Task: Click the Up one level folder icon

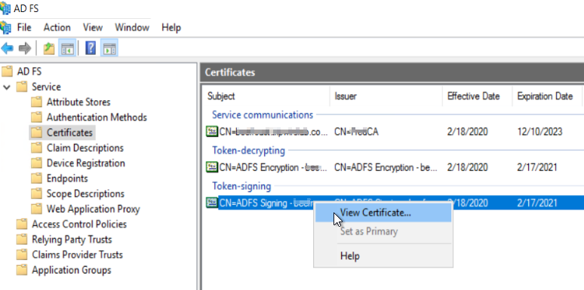Action: (x=49, y=48)
